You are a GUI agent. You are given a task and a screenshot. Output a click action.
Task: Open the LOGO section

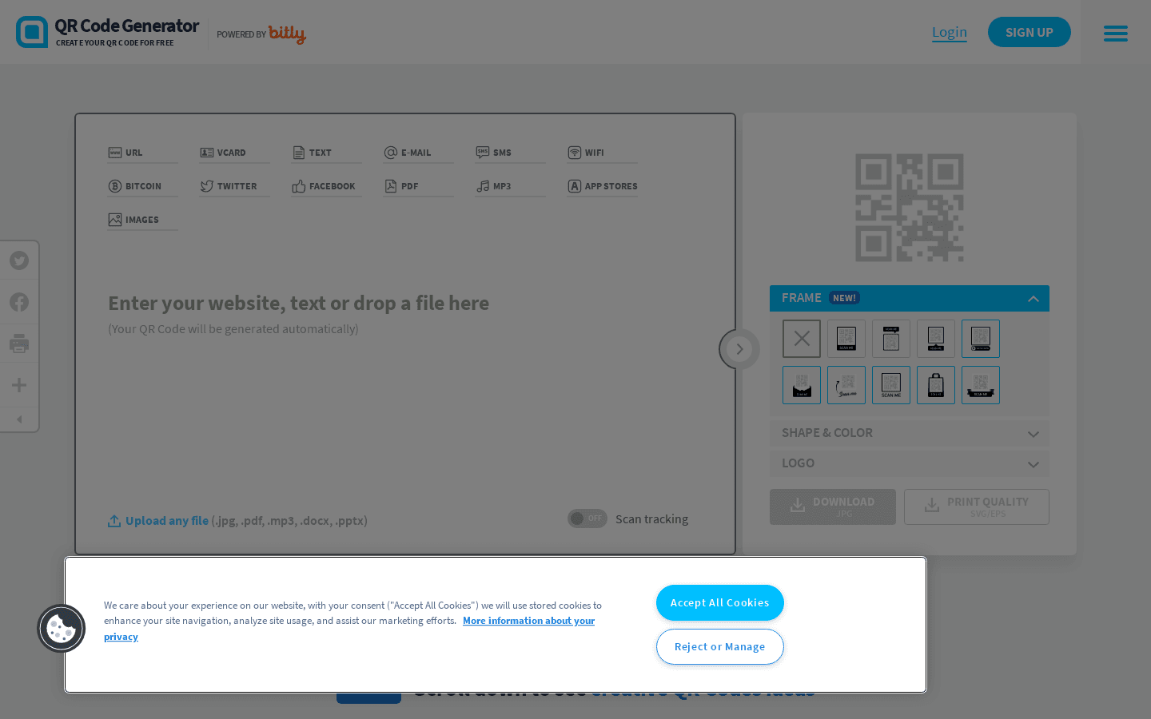(x=909, y=463)
